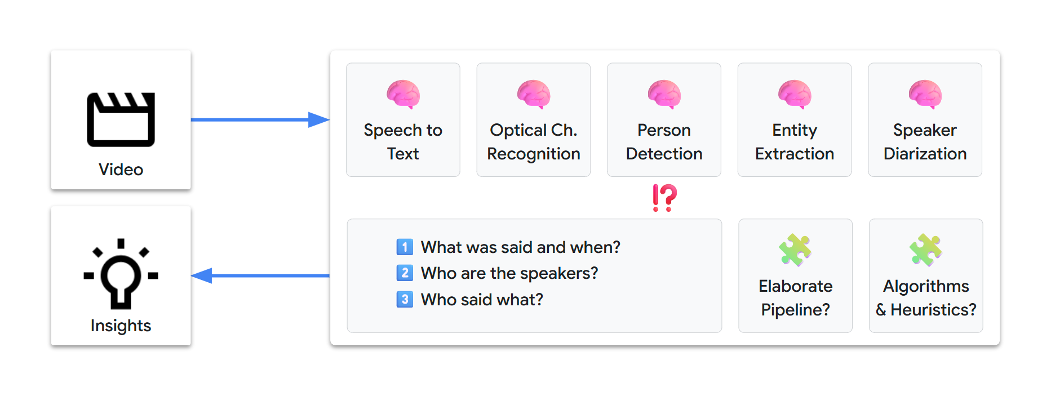Select the "Speech to Text" label
Image resolution: width=1051 pixels, height=396 pixels.
[403, 141]
